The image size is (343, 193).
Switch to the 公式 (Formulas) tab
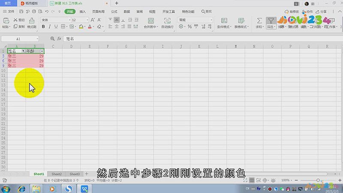click(x=114, y=12)
